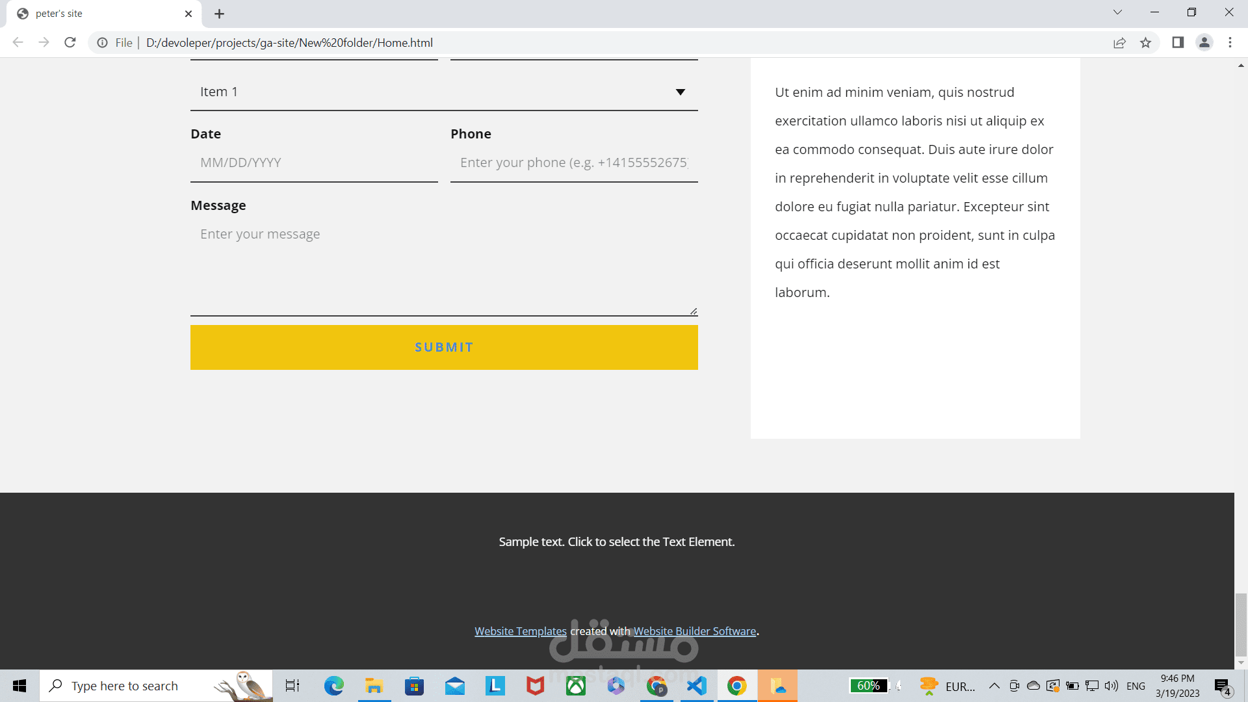Open the volume speaker icon
Image resolution: width=1248 pixels, height=702 pixels.
1111,686
